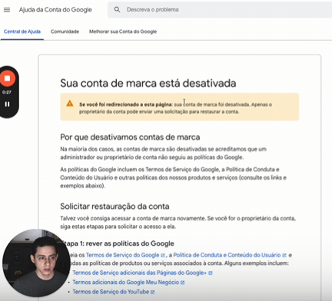Click heading Sua conta de marca está desativada

coord(148,84)
